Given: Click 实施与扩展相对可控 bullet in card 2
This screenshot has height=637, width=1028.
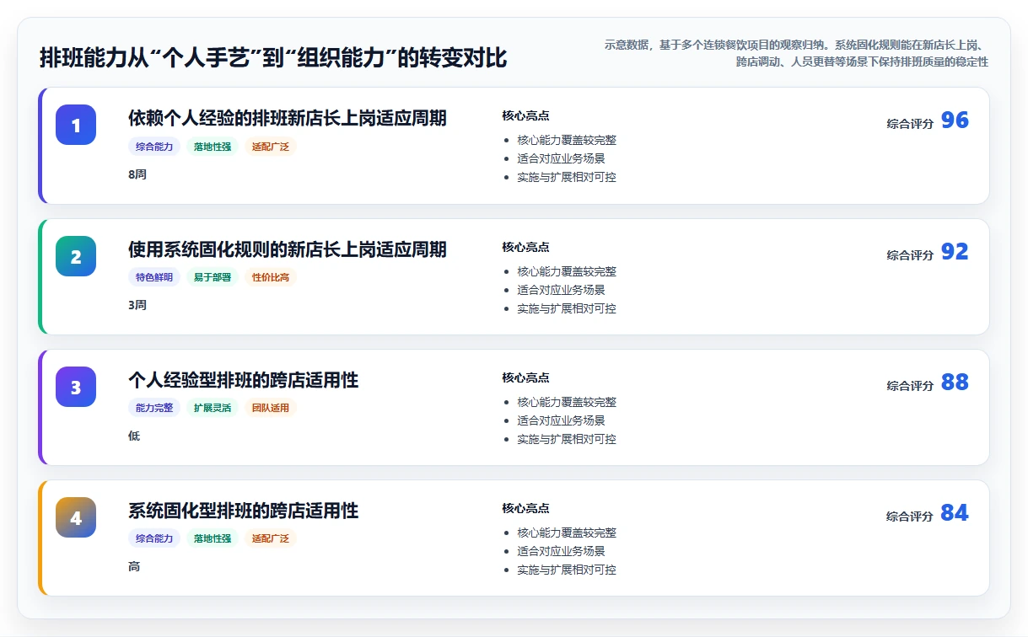Looking at the screenshot, I should (567, 308).
